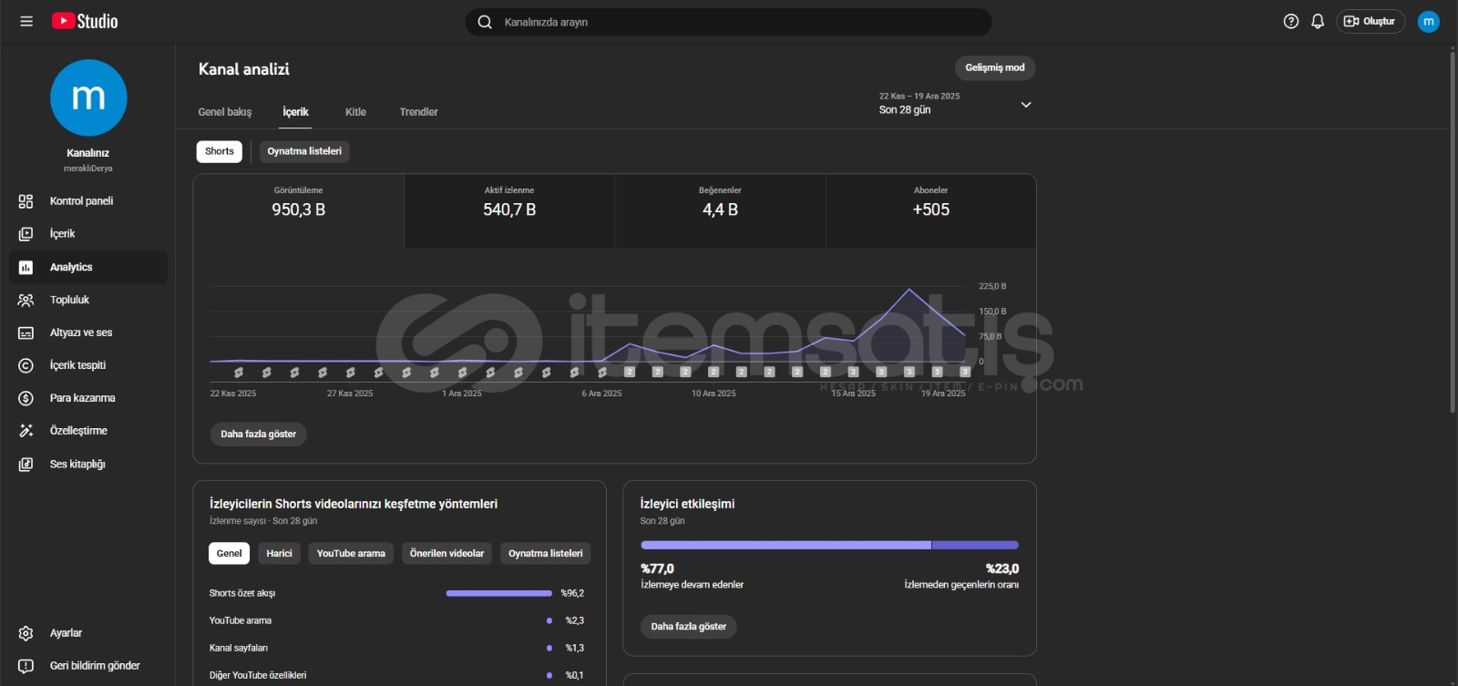Click the YouTube Studio logo

coord(85,21)
